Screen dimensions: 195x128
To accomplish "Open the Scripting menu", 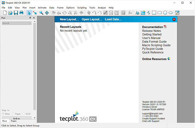I will click(x=82, y=8).
